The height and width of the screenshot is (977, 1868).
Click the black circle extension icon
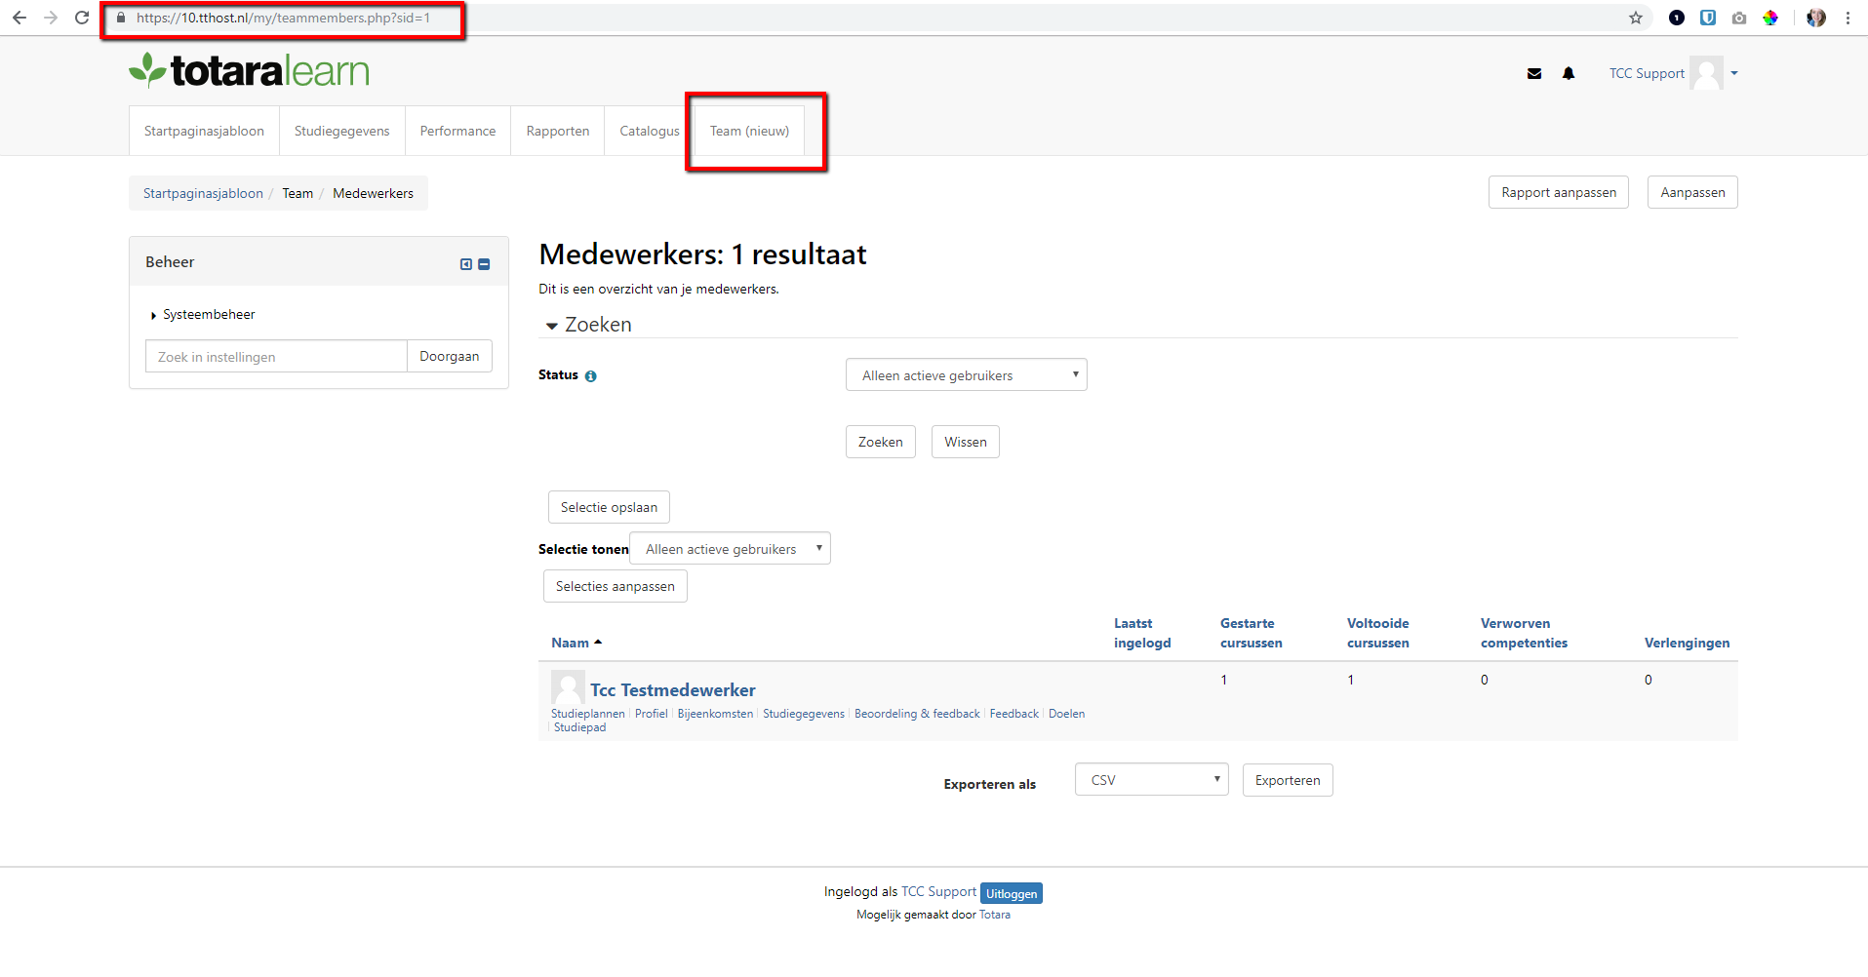point(1677,18)
